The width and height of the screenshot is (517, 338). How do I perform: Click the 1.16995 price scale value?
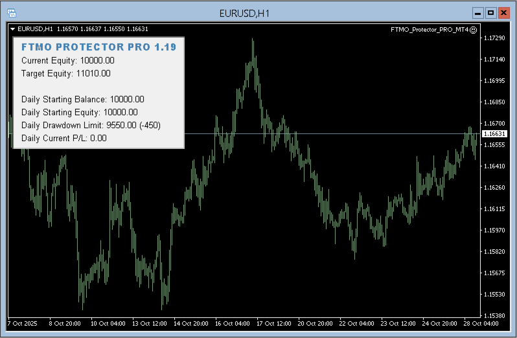494,81
